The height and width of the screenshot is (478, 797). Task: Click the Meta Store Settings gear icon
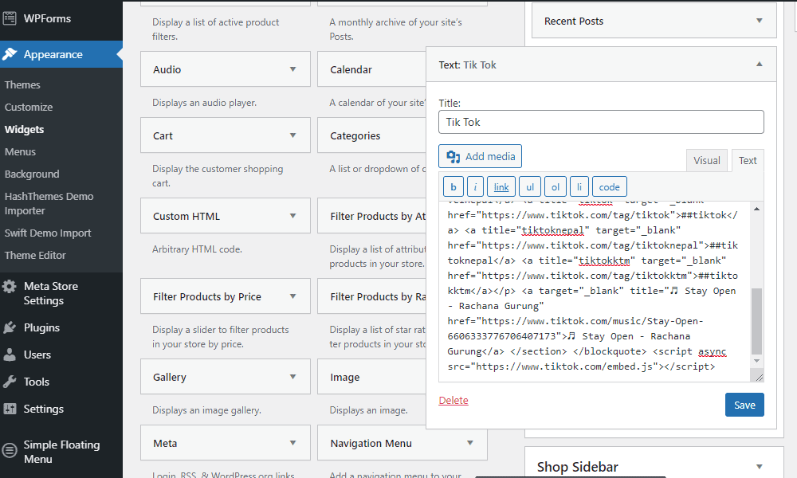click(x=9, y=286)
